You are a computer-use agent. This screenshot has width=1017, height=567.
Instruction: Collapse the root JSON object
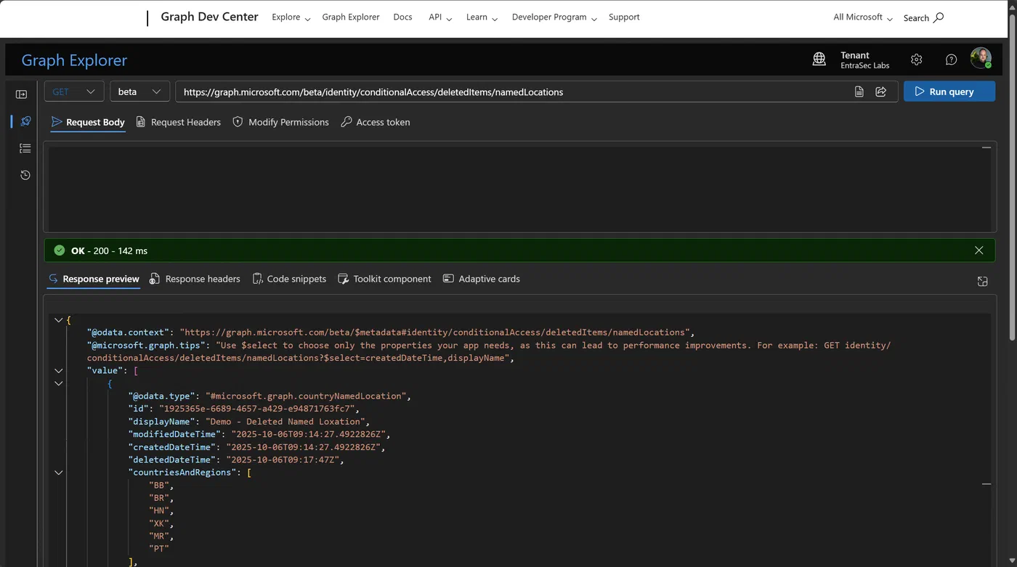[59, 319]
